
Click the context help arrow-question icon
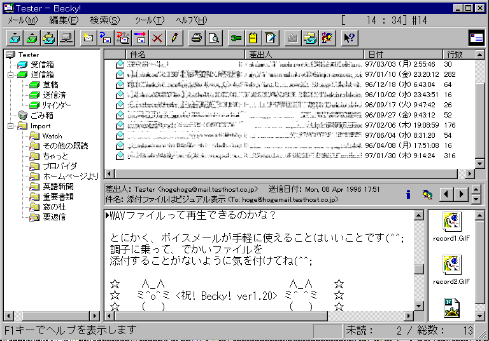pos(349,38)
